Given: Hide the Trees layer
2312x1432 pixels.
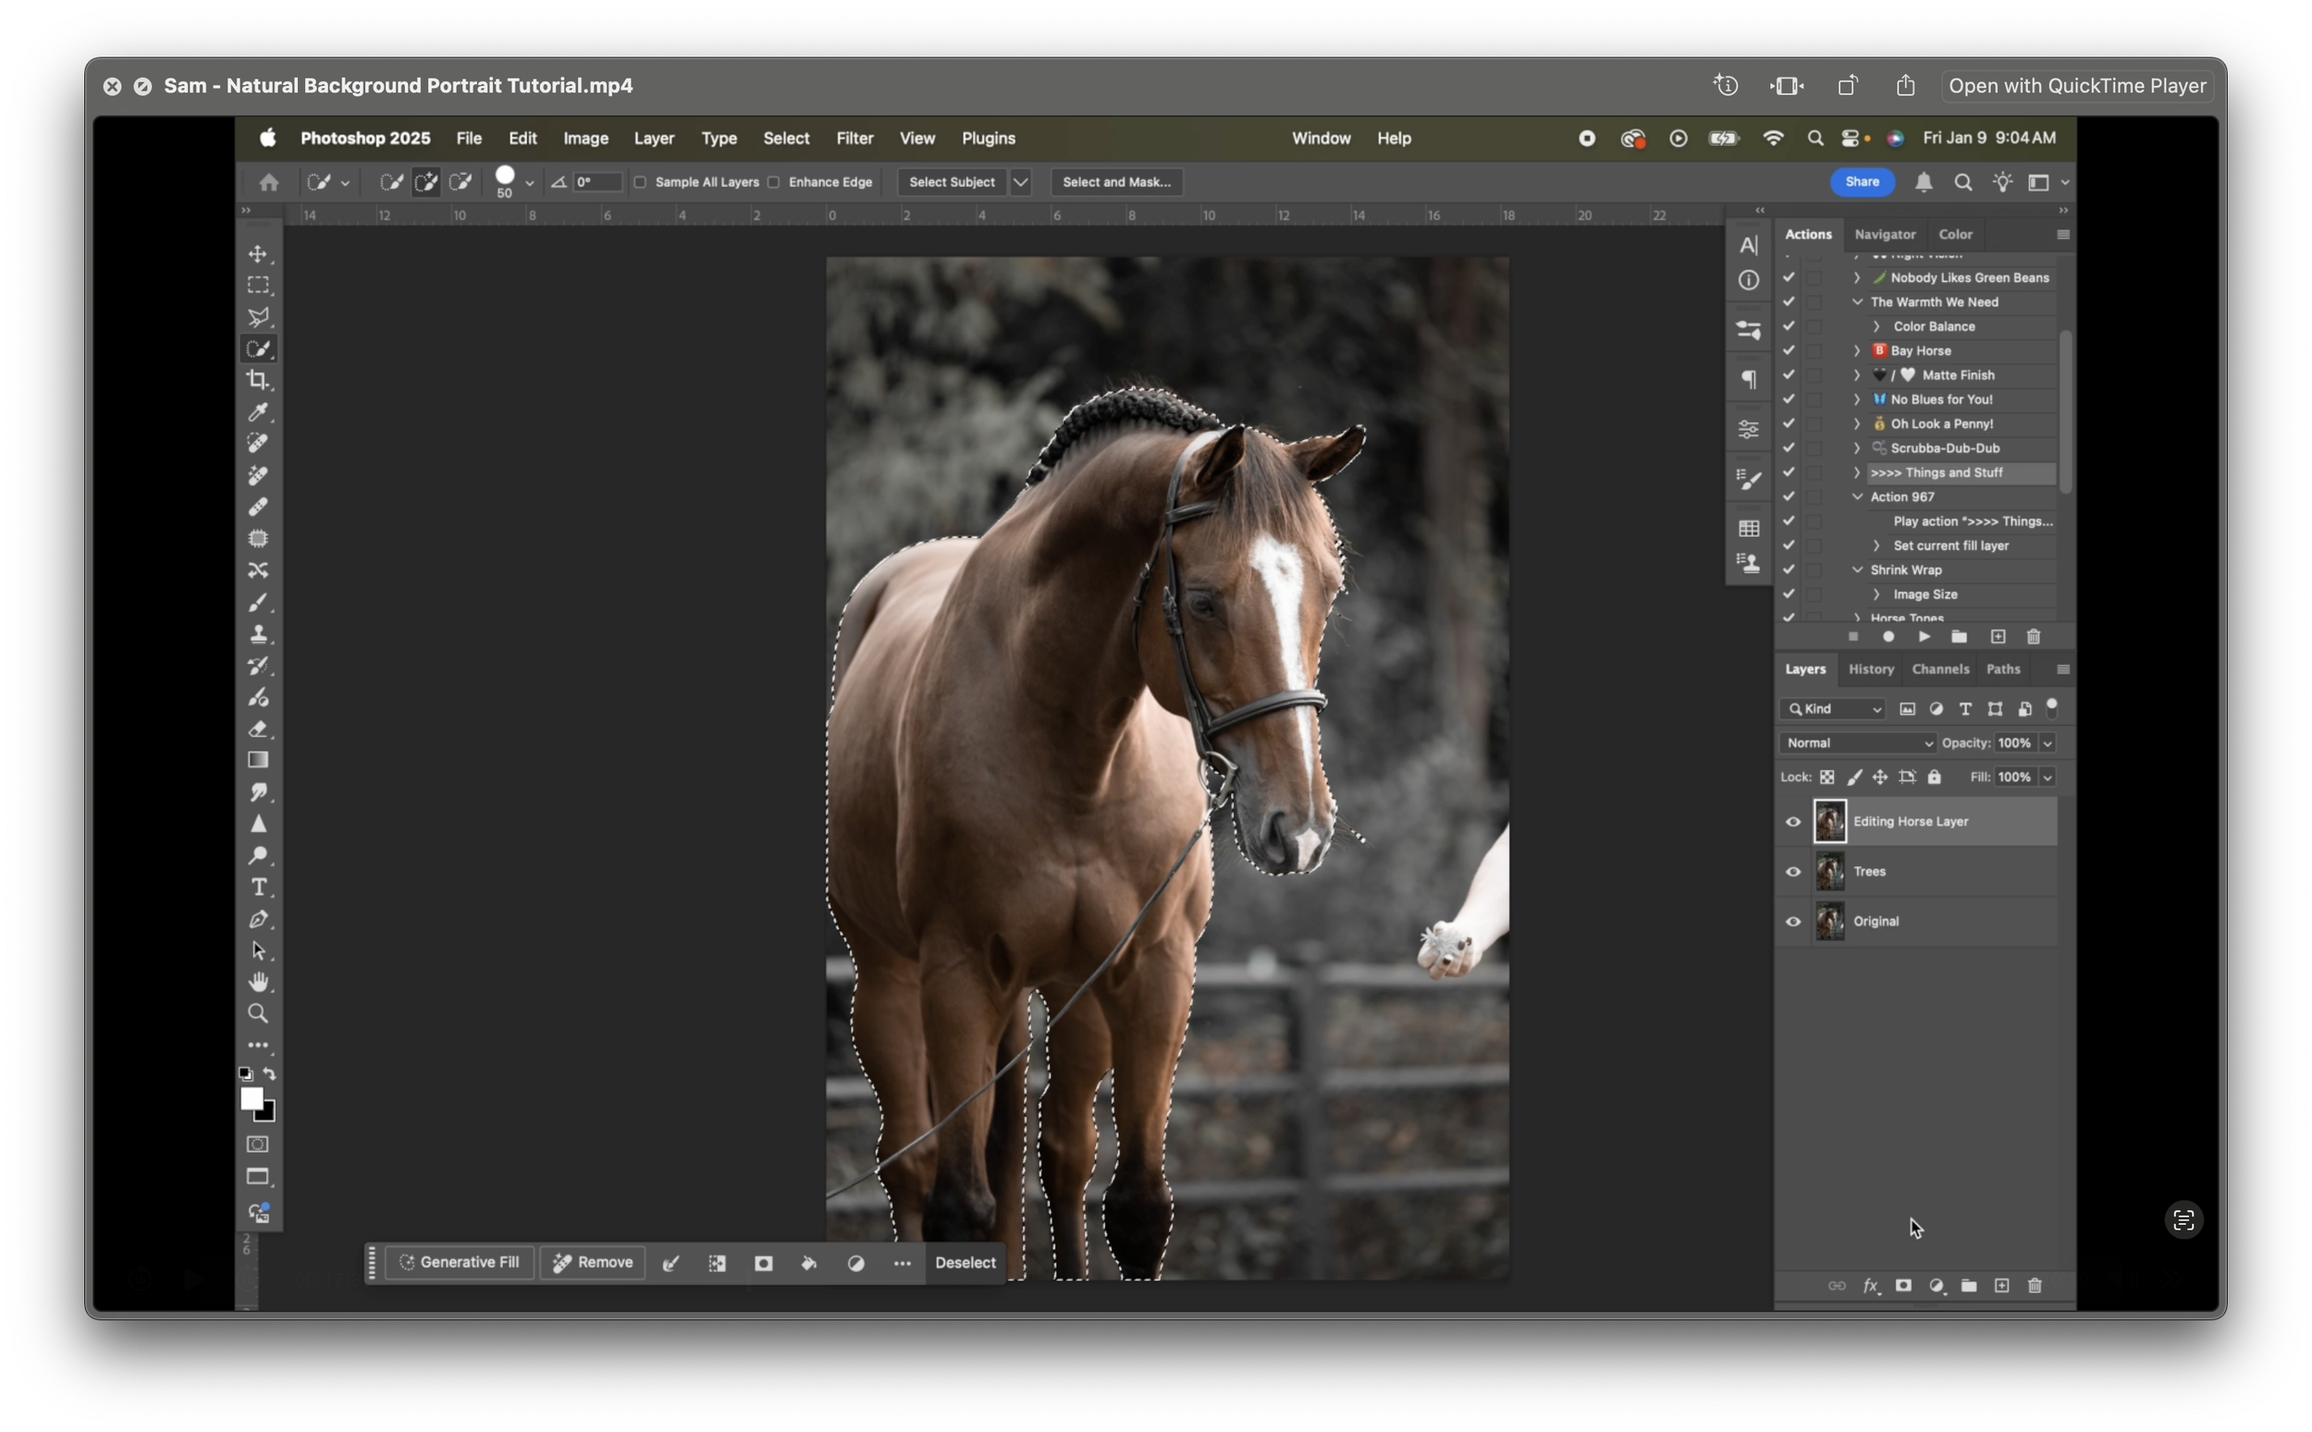Looking at the screenshot, I should tap(1793, 872).
